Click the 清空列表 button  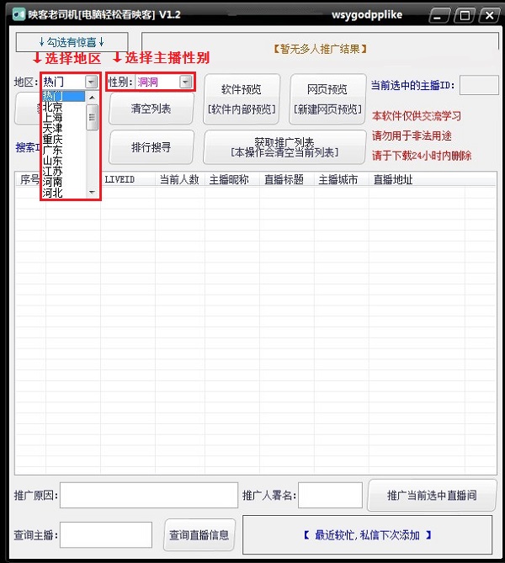(151, 109)
